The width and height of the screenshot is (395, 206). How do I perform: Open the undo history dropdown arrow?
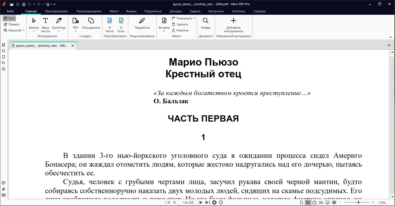[34, 4]
